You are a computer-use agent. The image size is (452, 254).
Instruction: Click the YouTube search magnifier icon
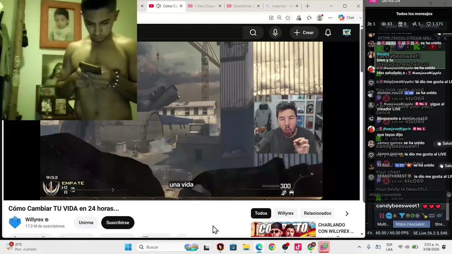[x=253, y=33]
